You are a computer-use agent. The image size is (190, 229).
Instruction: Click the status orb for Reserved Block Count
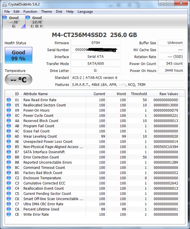[x=9, y=121]
